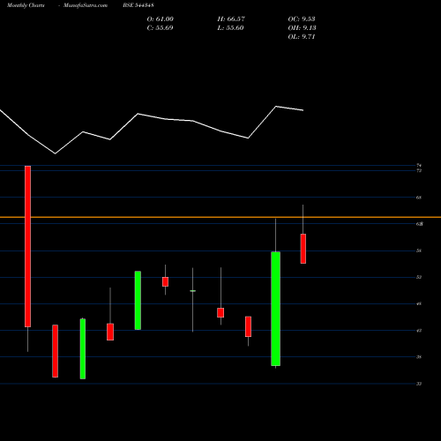Click the 'Monthly Charts' title text
The image size is (441, 441).
coord(26,5)
